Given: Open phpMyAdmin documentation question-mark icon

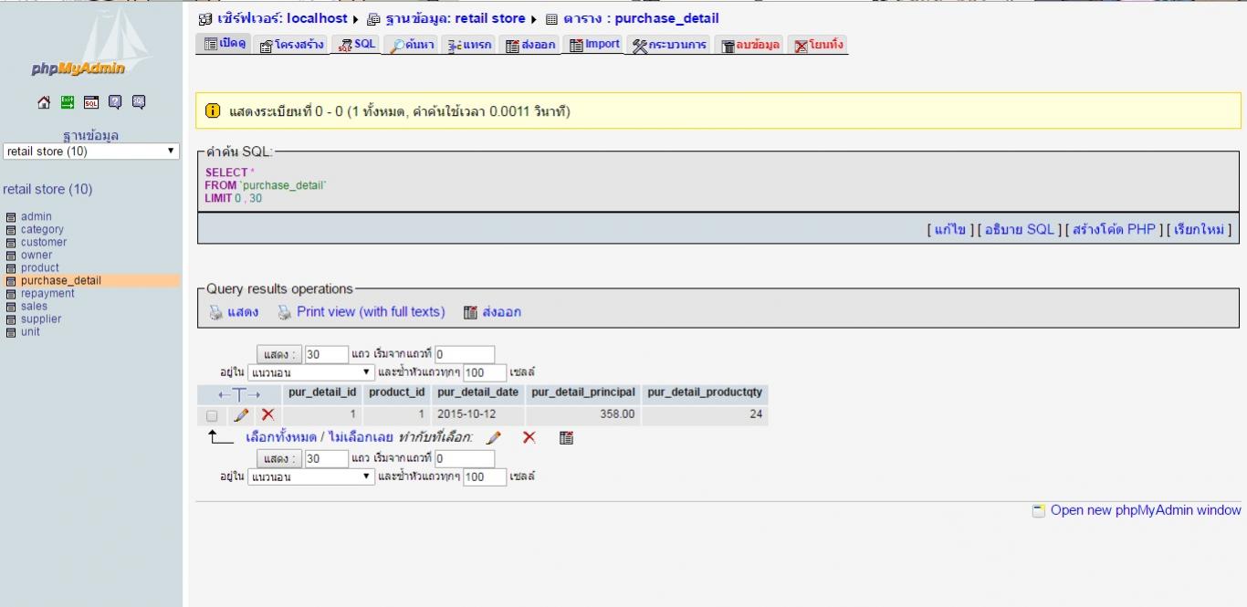Looking at the screenshot, I should coord(115,102).
